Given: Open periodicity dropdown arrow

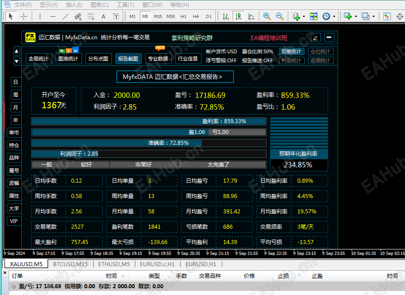Looking at the screenshot, I should tap(334, 17).
